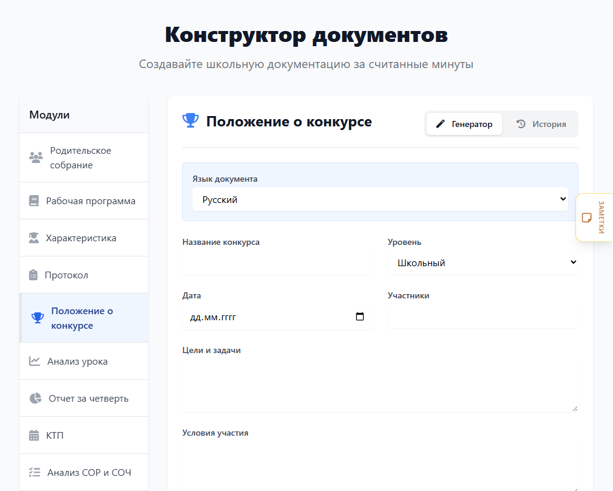Click the Условия участия label
The image size is (613, 491).
pos(215,433)
